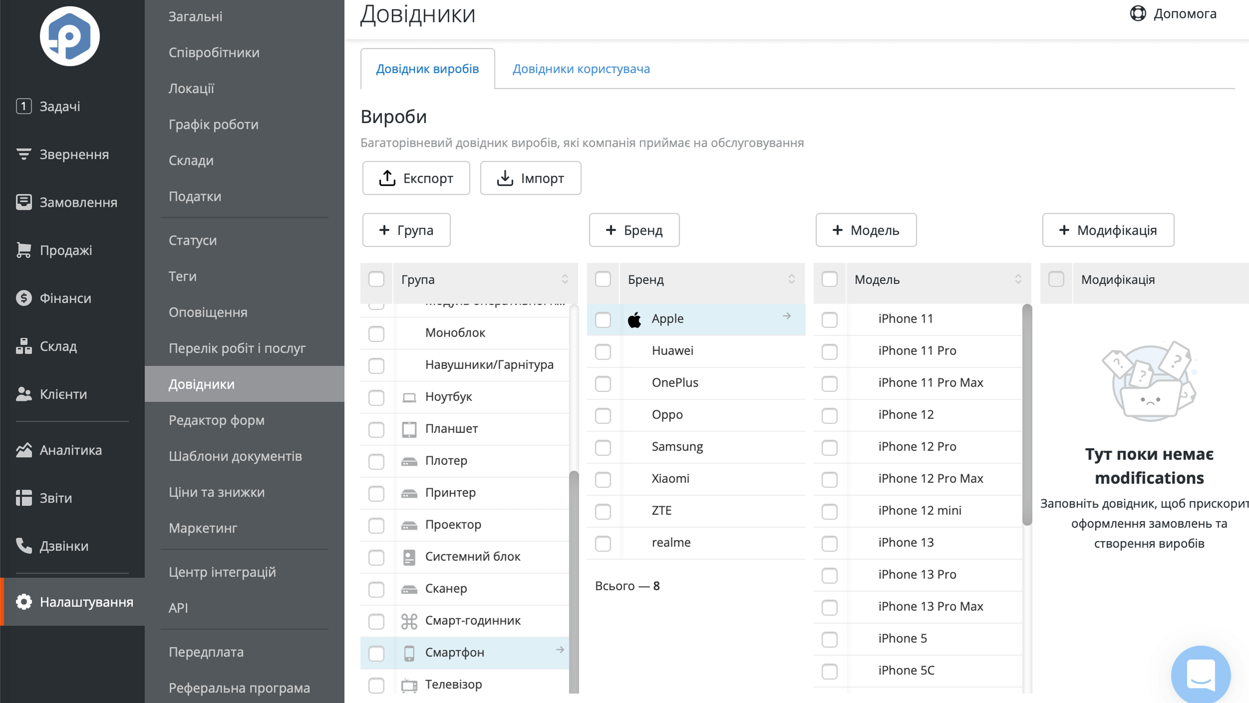This screenshot has height=703, width=1249.
Task: Click the Імпорт button
Action: [x=531, y=178]
